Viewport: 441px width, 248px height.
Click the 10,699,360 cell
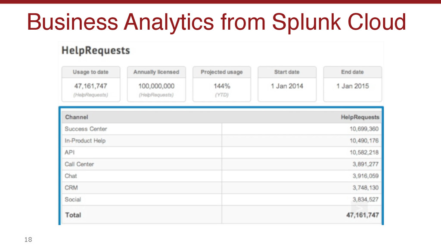click(364, 129)
